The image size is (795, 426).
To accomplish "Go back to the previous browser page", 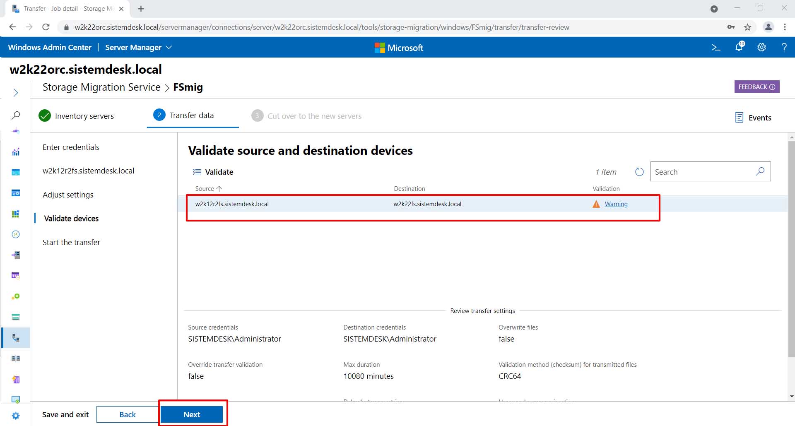I will click(x=12, y=27).
